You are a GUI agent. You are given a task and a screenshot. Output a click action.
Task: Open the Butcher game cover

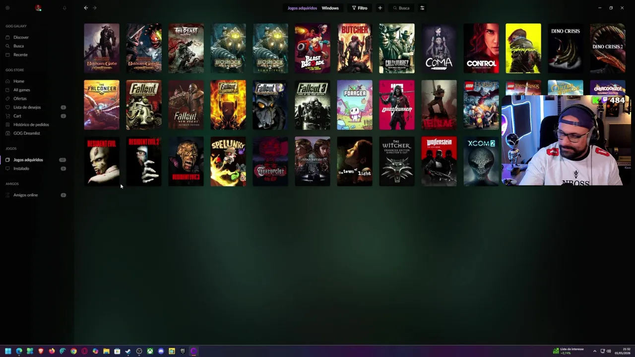tap(355, 48)
